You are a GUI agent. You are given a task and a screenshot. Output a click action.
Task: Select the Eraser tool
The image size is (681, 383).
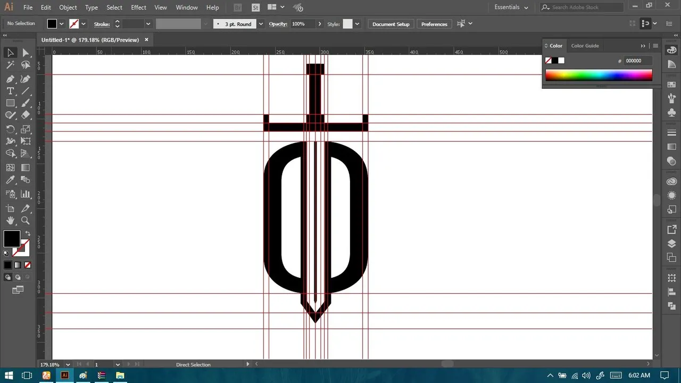(x=26, y=115)
